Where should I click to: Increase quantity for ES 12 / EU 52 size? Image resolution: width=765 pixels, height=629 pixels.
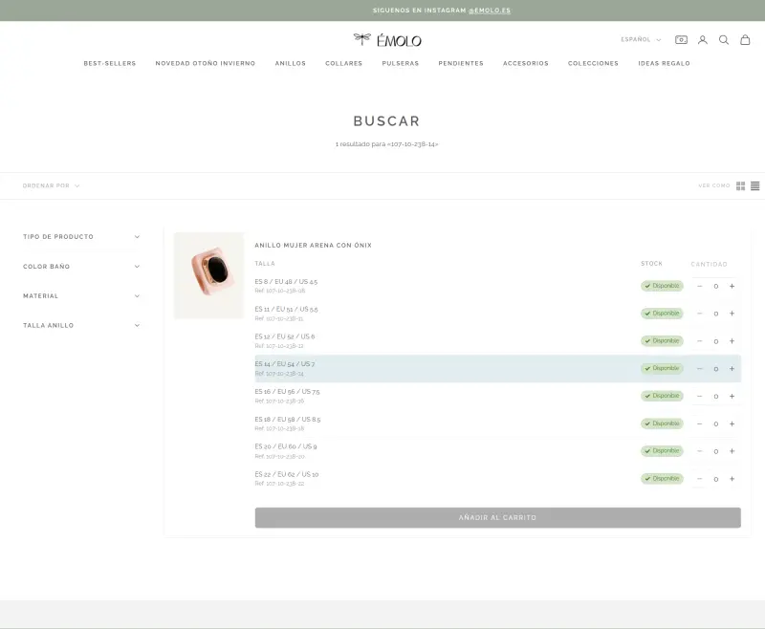732,341
